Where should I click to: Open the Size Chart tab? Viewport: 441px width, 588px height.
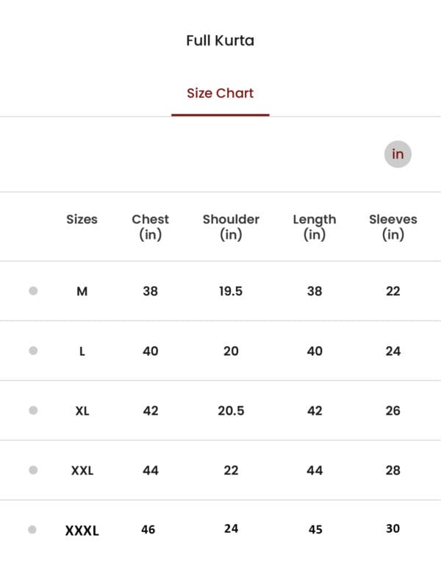click(x=220, y=93)
